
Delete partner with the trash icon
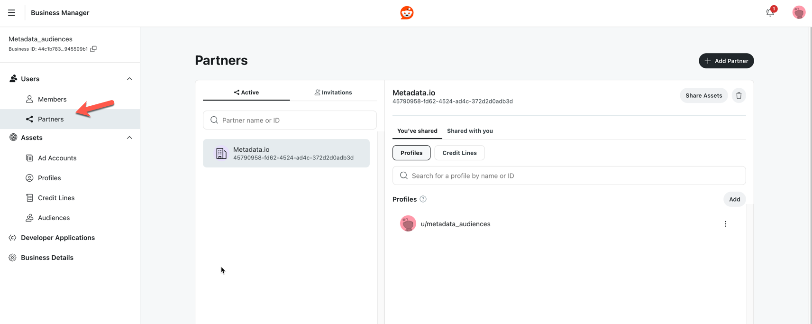[x=739, y=95]
